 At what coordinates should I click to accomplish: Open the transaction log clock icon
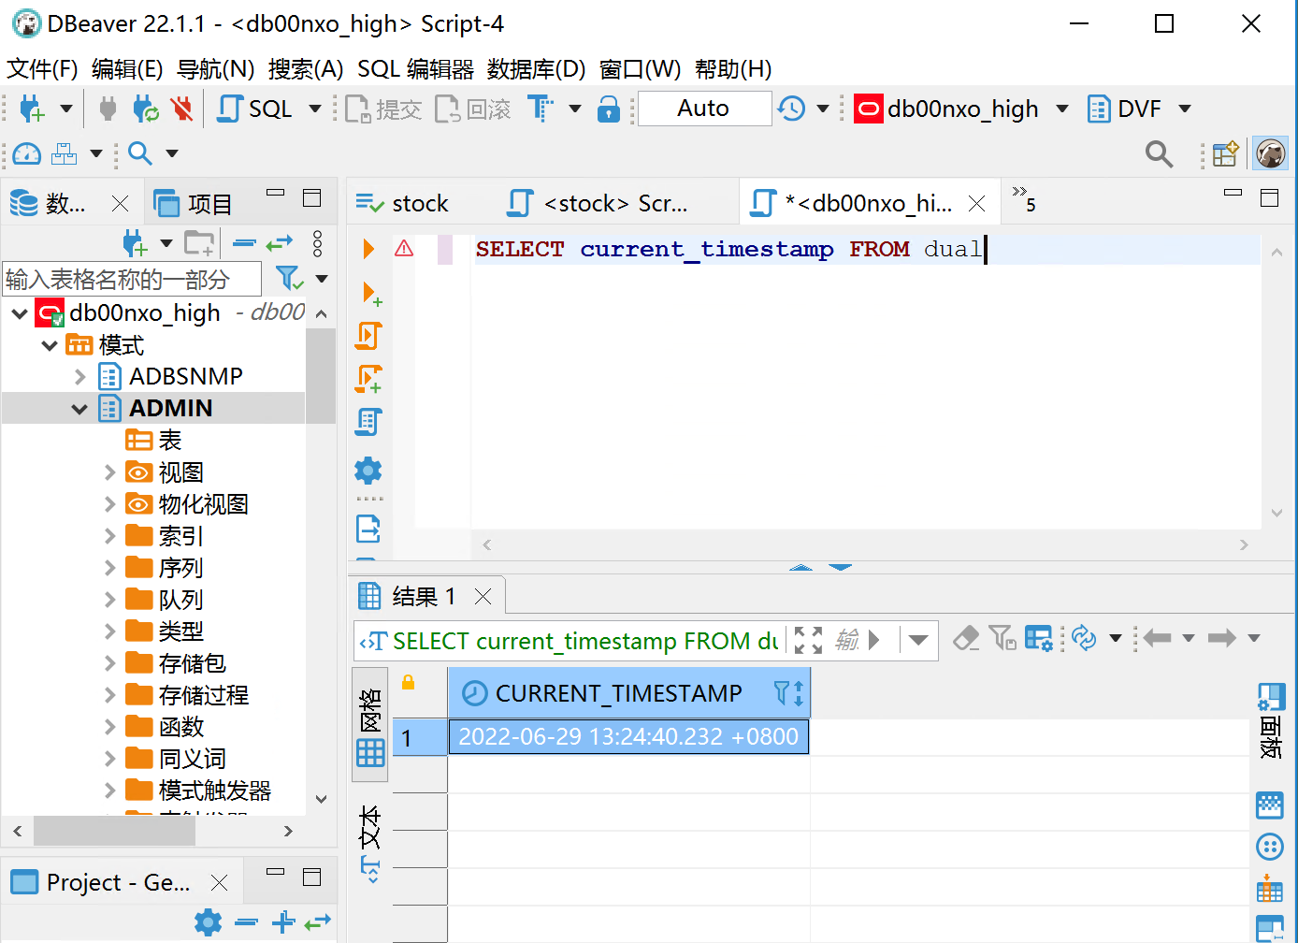791,109
